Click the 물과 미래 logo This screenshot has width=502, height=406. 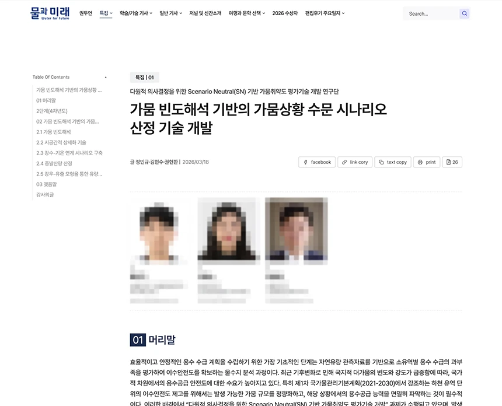[50, 13]
